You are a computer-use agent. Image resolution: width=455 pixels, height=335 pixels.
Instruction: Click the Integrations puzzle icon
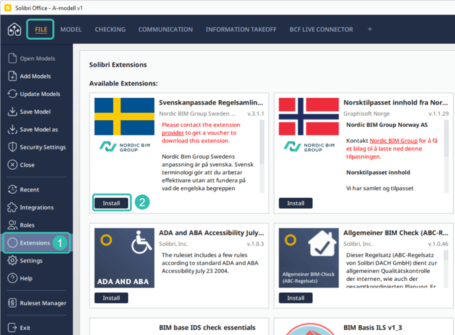(12, 207)
